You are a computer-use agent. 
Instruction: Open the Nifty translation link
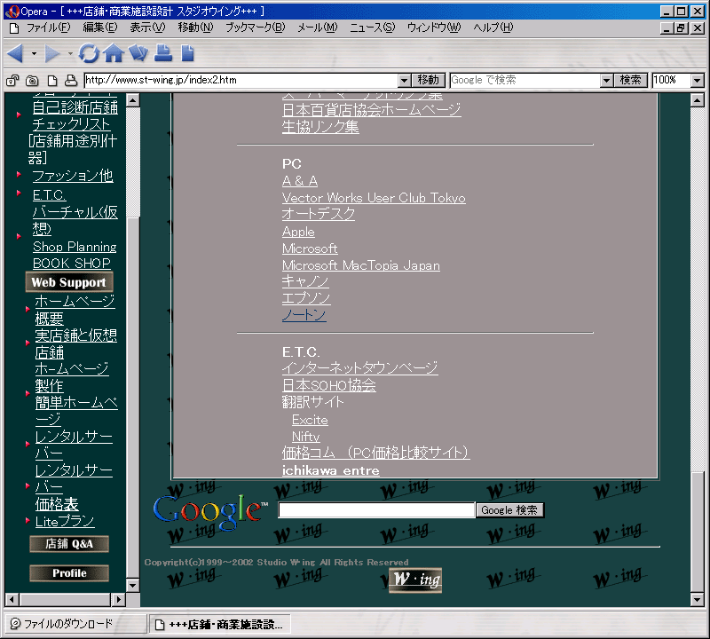(305, 437)
